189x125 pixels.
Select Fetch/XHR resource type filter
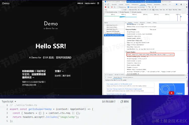pos(143,10)
